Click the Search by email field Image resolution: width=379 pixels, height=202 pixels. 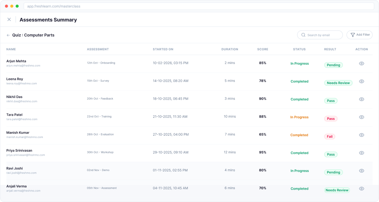(x=320, y=35)
